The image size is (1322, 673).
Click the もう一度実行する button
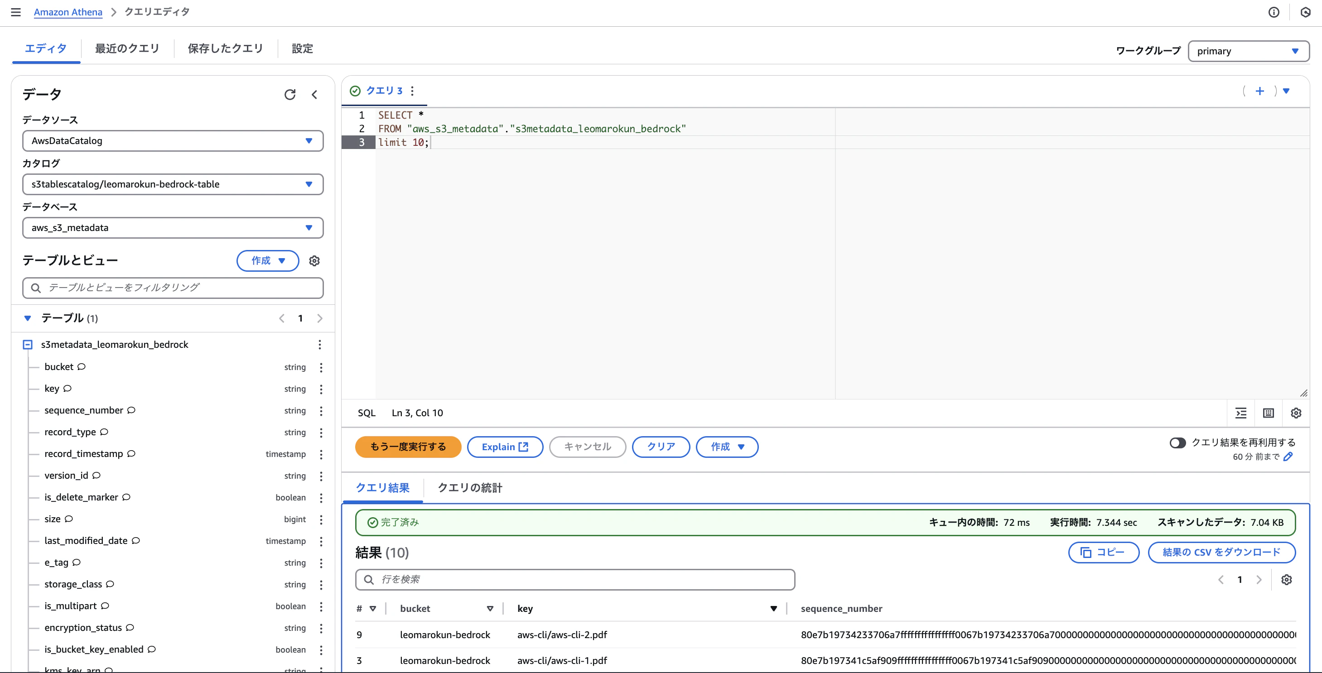pos(408,447)
